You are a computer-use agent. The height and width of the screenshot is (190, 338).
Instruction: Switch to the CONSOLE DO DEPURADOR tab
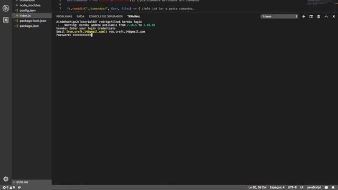[106, 16]
